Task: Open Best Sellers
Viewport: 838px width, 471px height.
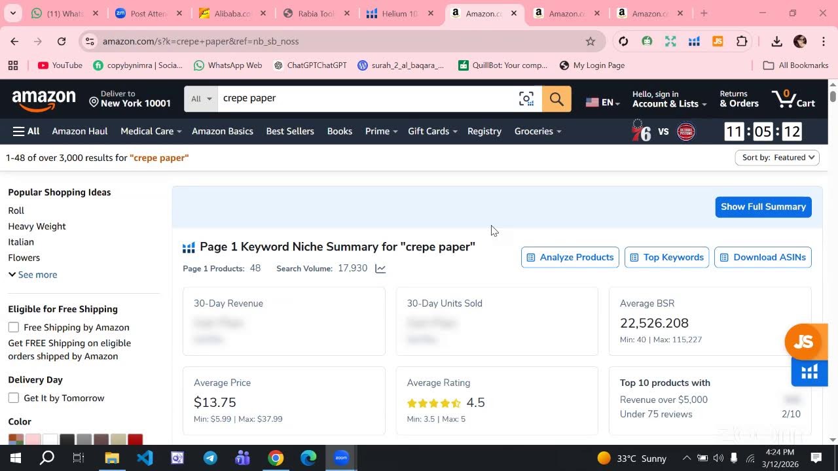Action: point(290,131)
